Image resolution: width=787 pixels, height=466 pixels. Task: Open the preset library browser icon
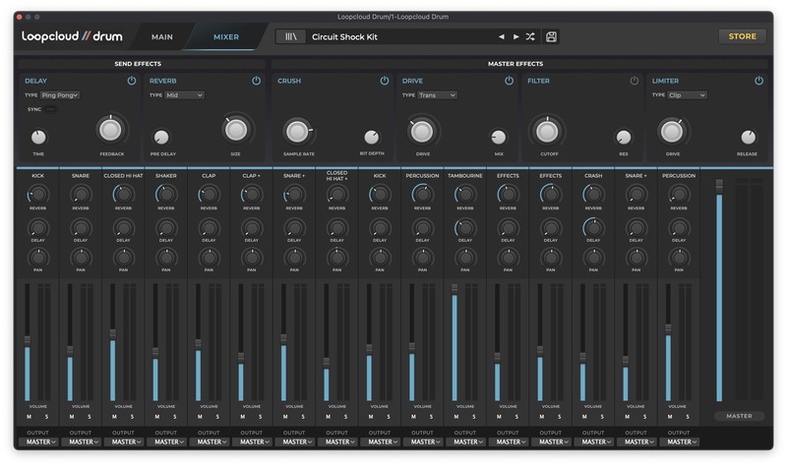click(290, 36)
